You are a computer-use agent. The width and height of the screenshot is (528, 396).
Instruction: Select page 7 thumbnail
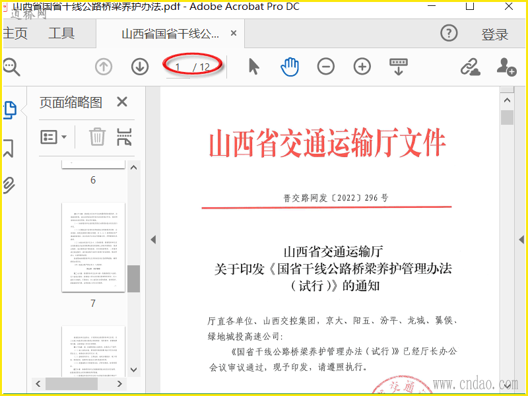click(93, 247)
